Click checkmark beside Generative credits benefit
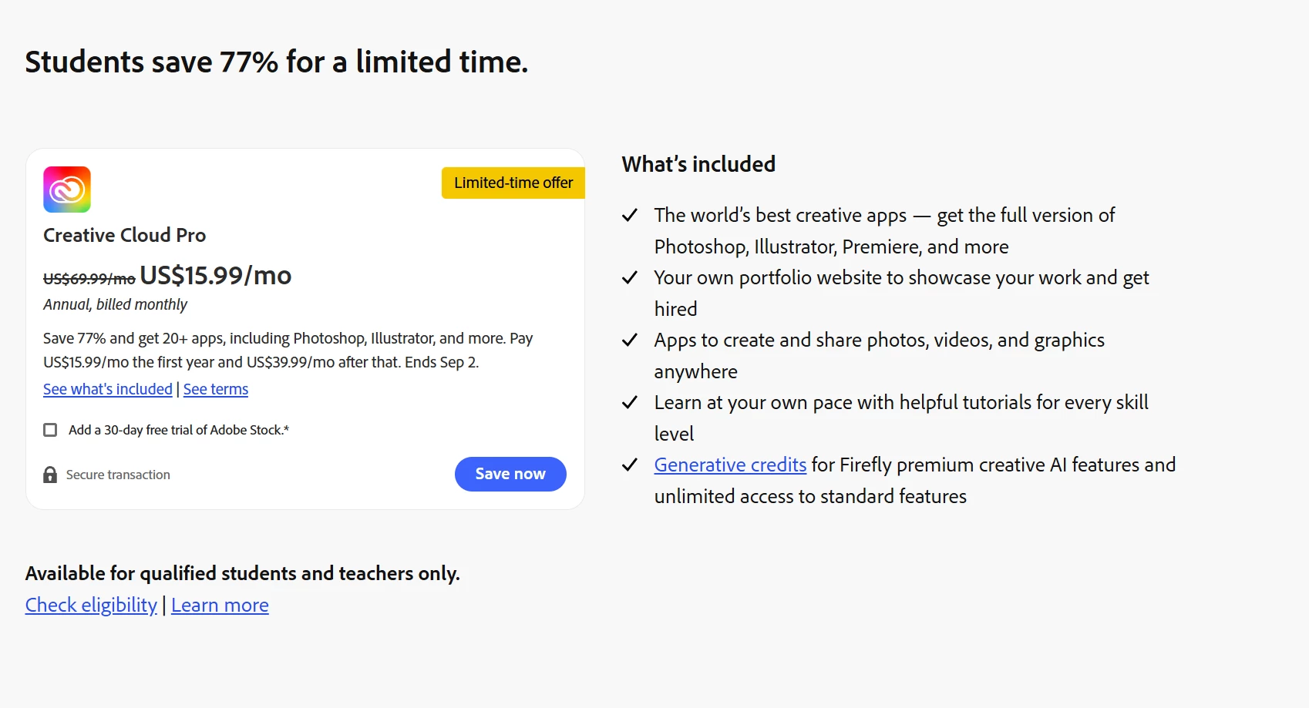The height and width of the screenshot is (708, 1309). [630, 465]
